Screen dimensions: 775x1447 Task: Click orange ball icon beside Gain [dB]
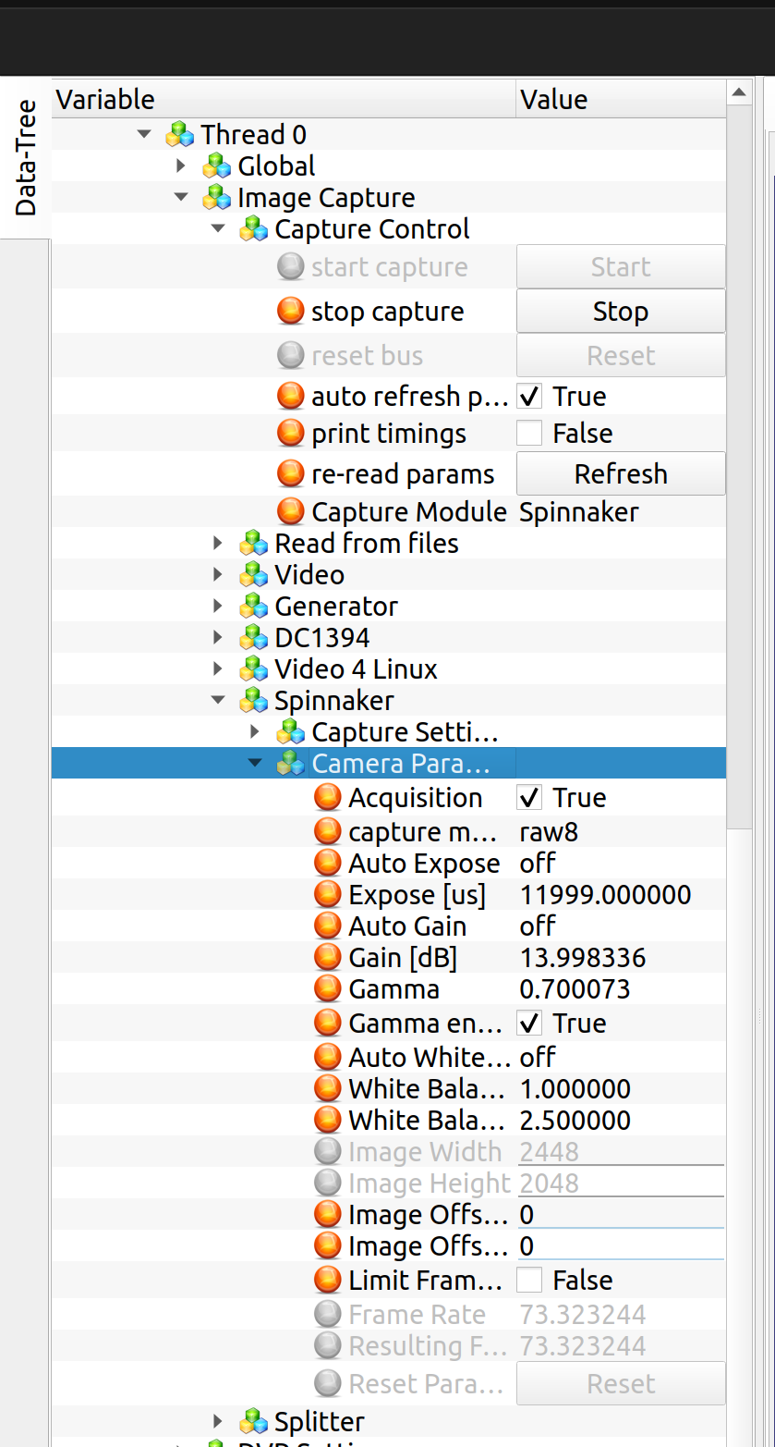click(x=328, y=958)
